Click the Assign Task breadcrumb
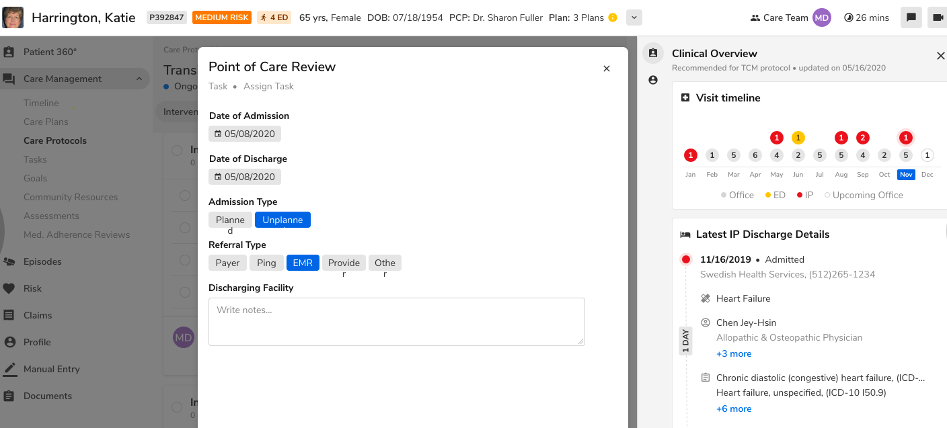This screenshot has width=947, height=428. click(268, 86)
